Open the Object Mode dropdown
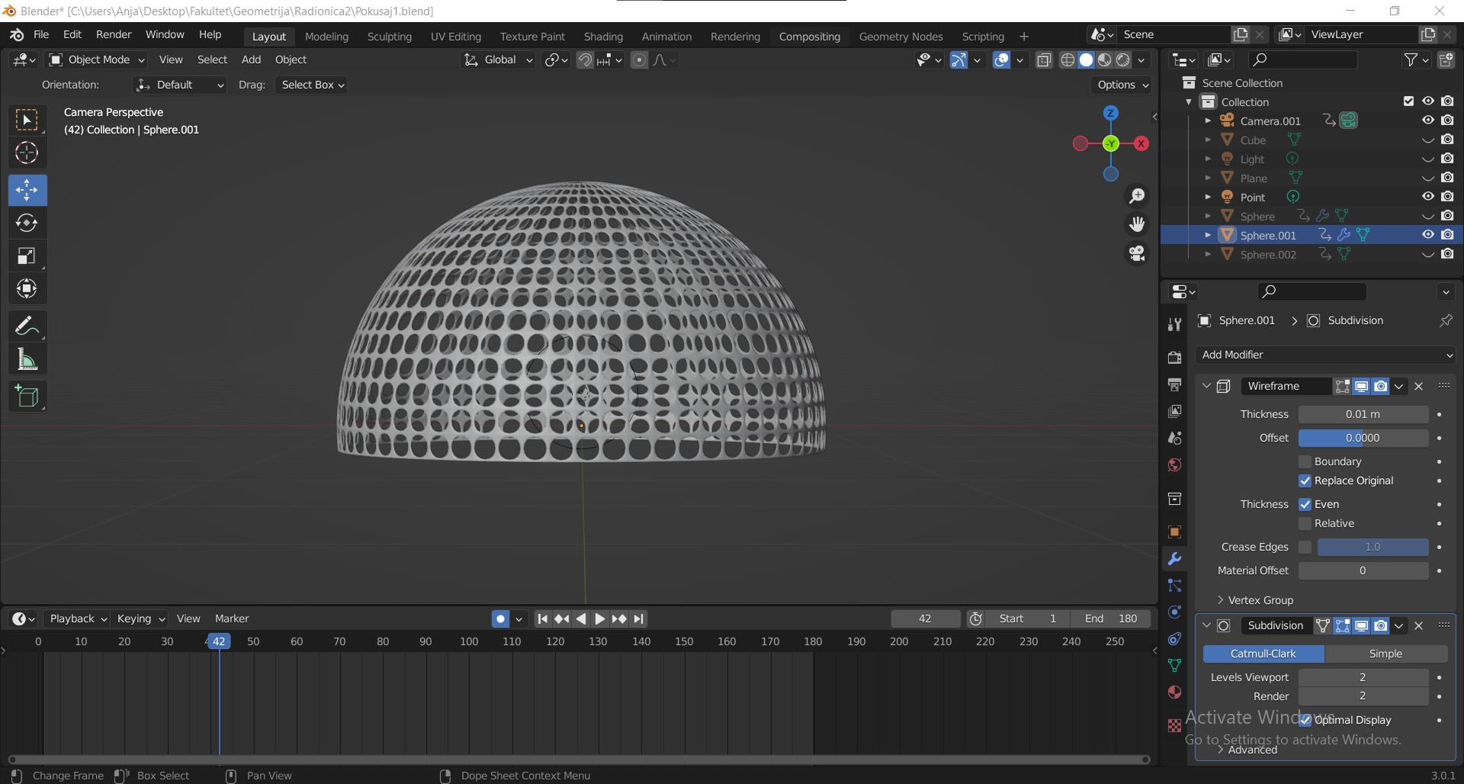The height and width of the screenshot is (784, 1464). click(x=97, y=59)
